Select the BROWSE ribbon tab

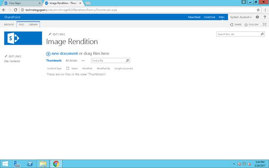pos(9,25)
